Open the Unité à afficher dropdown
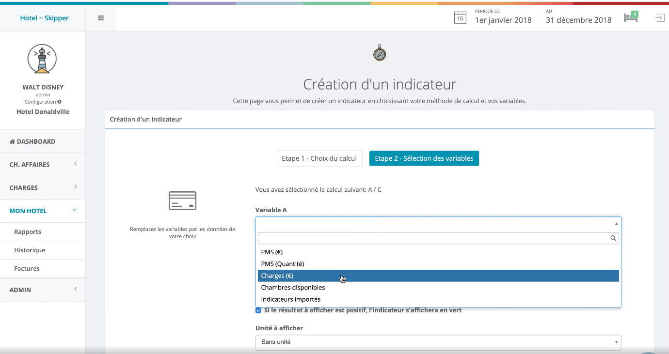Image resolution: width=669 pixels, height=354 pixels. coord(438,342)
